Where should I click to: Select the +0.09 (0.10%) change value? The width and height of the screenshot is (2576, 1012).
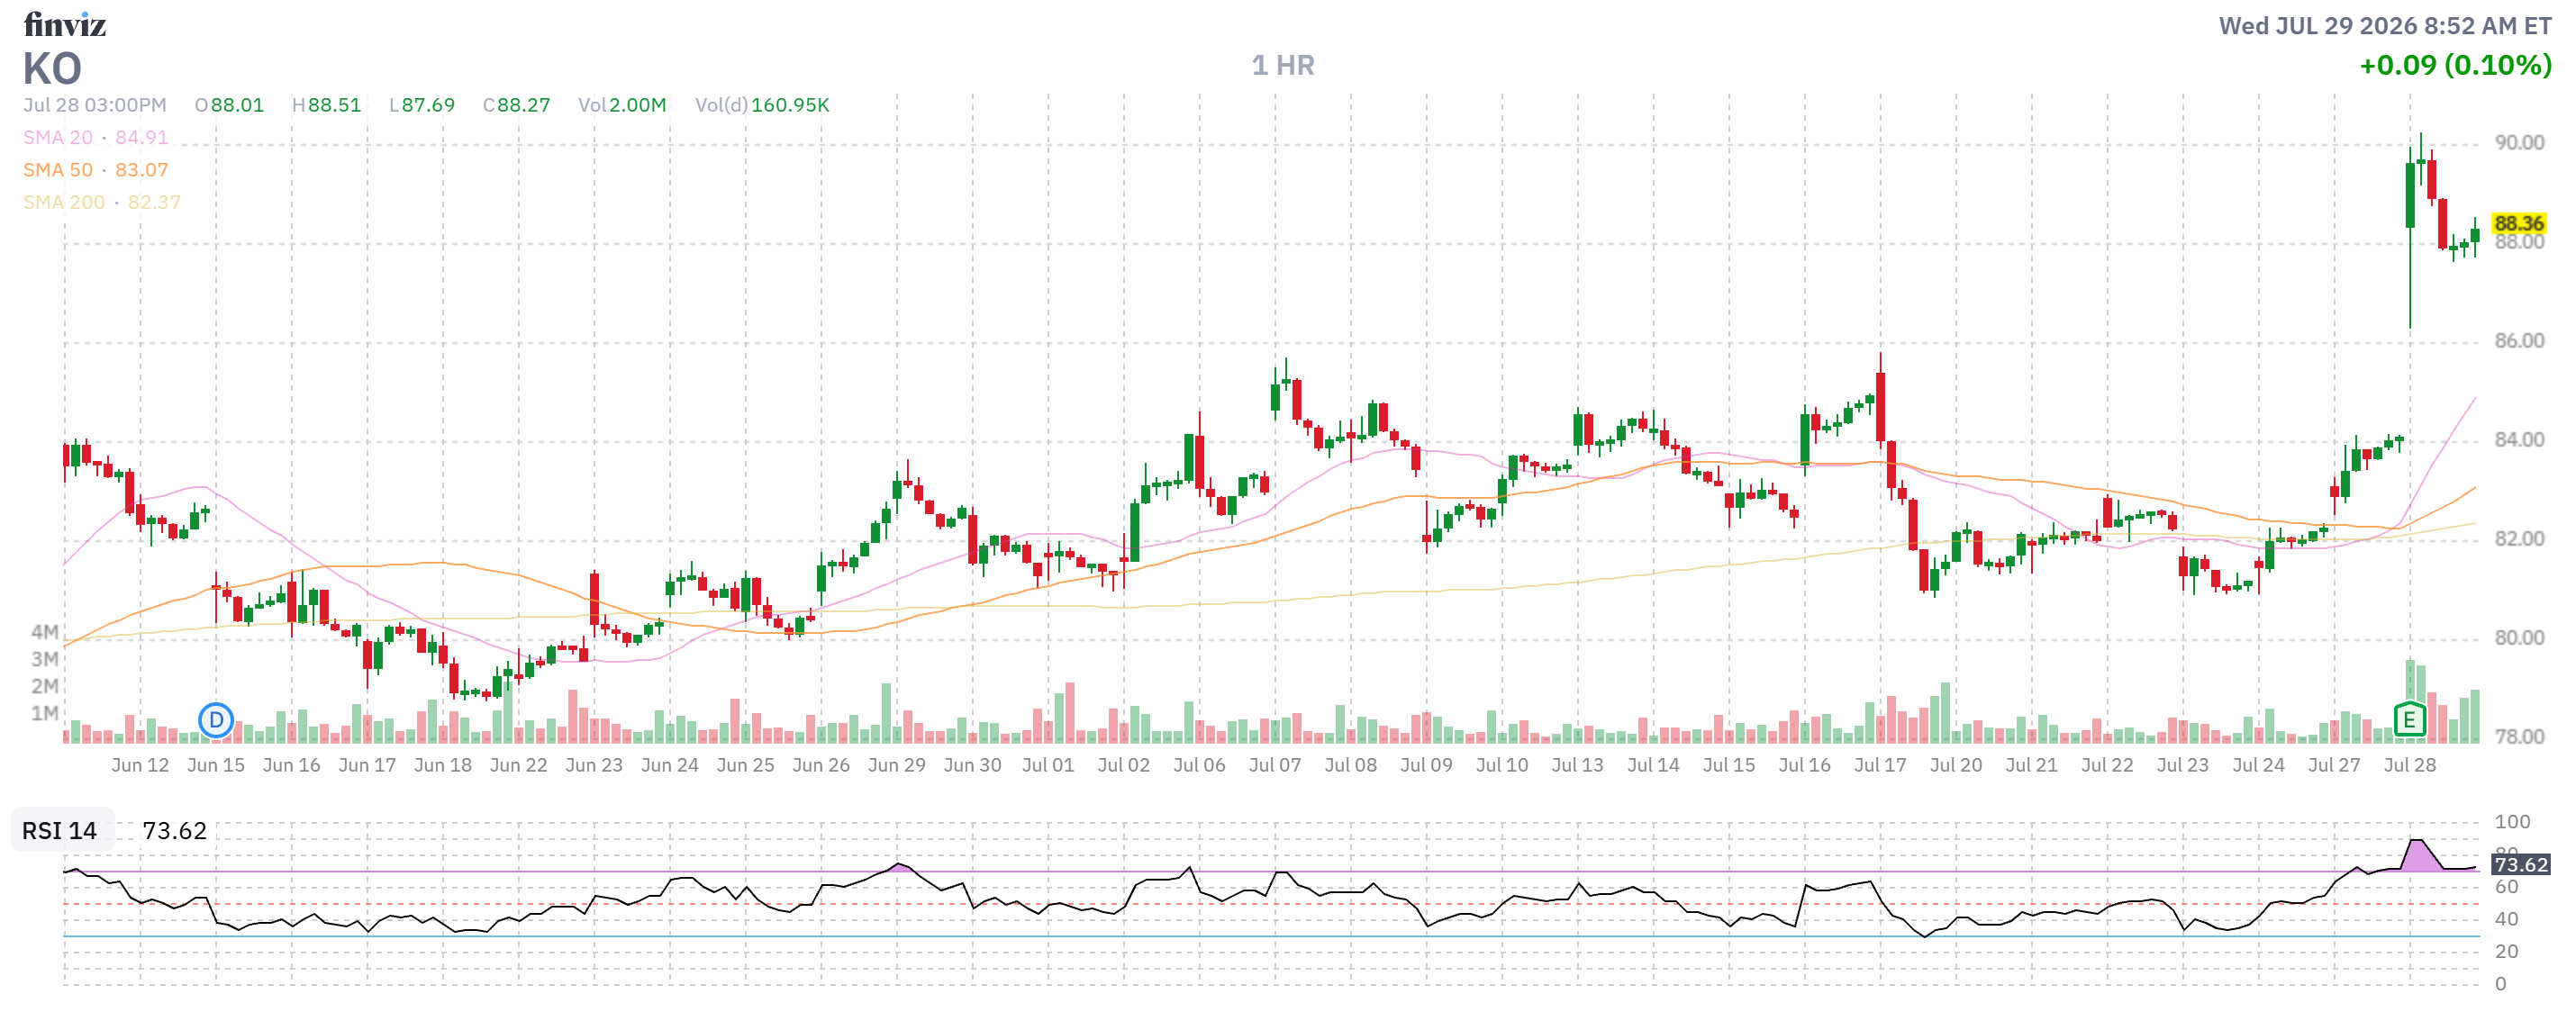click(x=2455, y=66)
